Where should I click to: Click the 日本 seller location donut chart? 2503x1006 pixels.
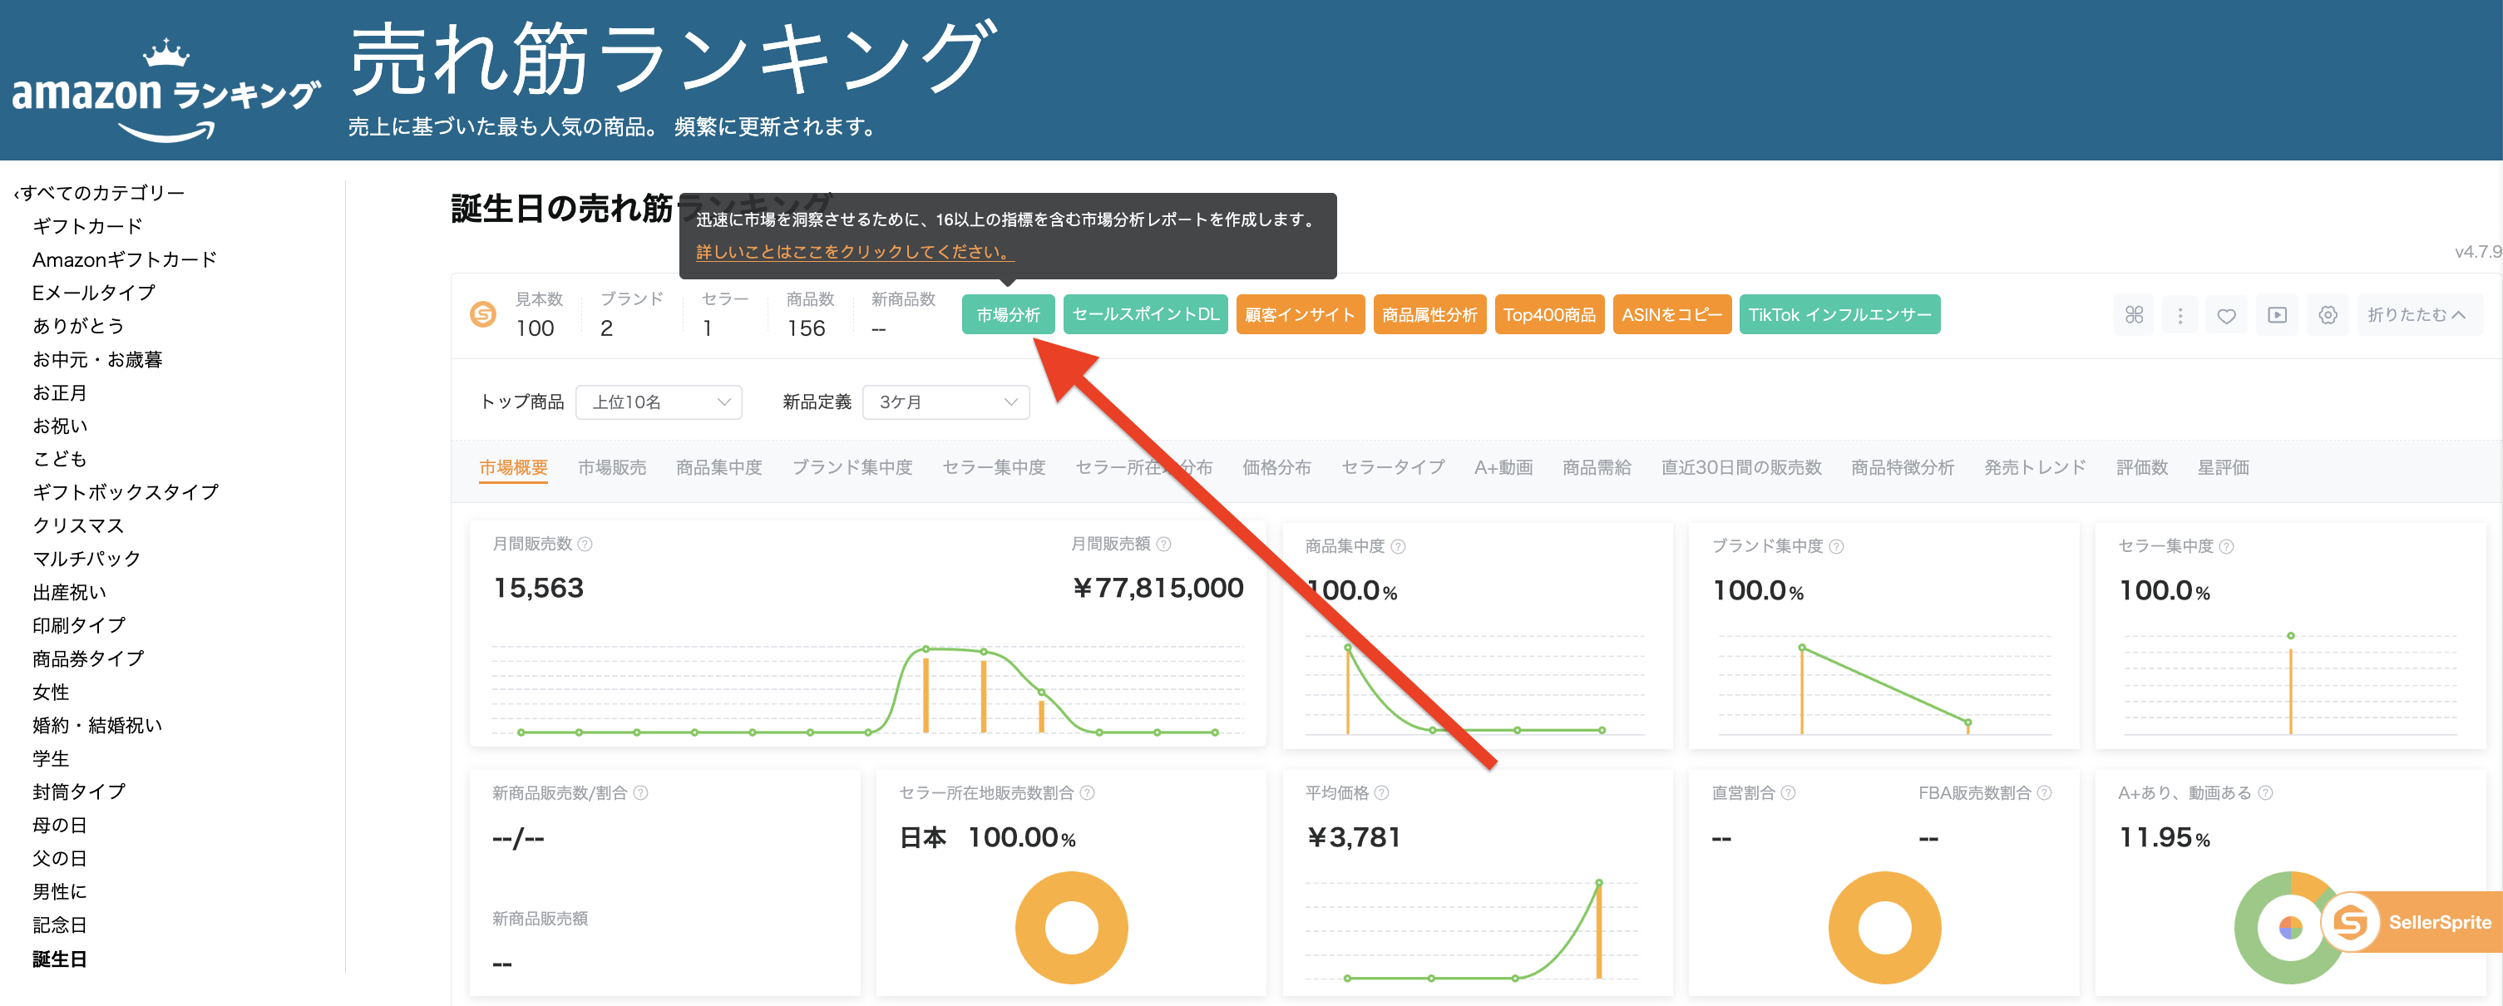(x=1071, y=927)
